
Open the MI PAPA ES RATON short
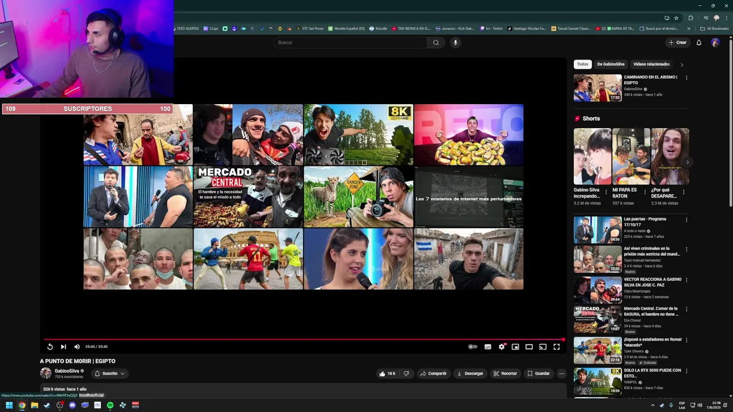[x=631, y=156]
